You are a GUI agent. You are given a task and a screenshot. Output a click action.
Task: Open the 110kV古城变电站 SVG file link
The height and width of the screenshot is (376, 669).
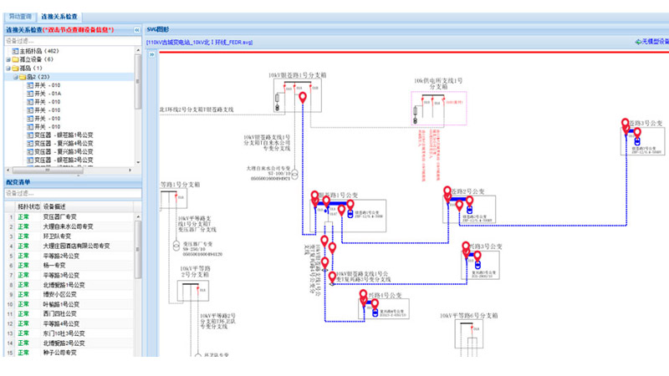[x=199, y=41]
